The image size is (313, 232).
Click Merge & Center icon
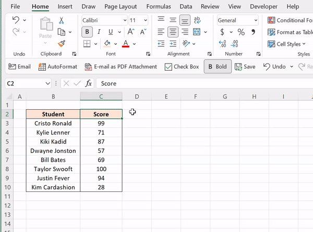click(x=197, y=32)
